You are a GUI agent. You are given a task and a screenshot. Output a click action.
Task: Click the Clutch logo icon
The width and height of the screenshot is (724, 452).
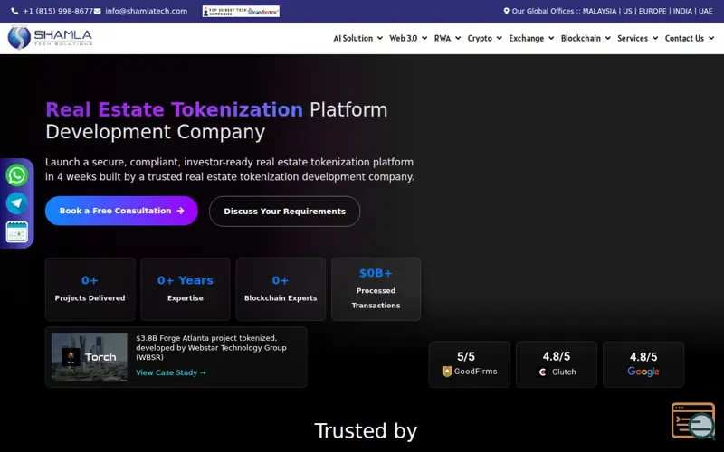pos(542,372)
